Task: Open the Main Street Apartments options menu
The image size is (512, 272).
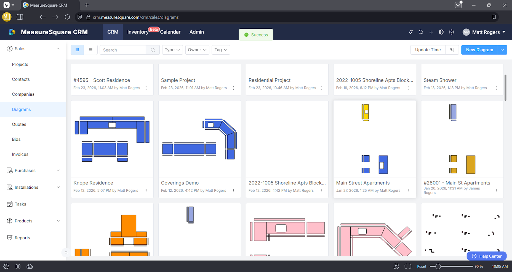Action: pos(409,191)
